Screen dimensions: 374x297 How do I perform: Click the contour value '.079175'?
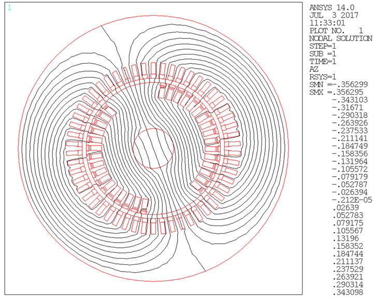click(348, 223)
